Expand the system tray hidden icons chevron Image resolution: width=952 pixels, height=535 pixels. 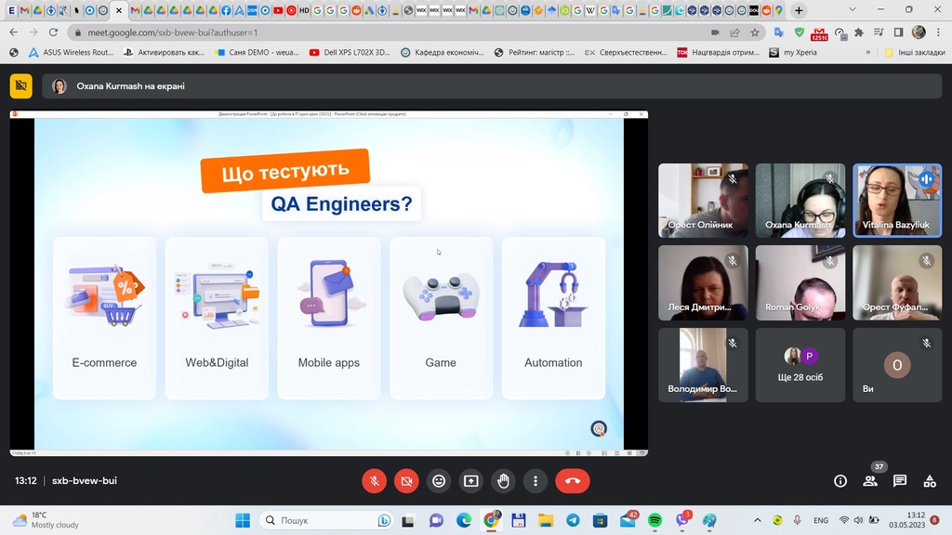click(758, 520)
